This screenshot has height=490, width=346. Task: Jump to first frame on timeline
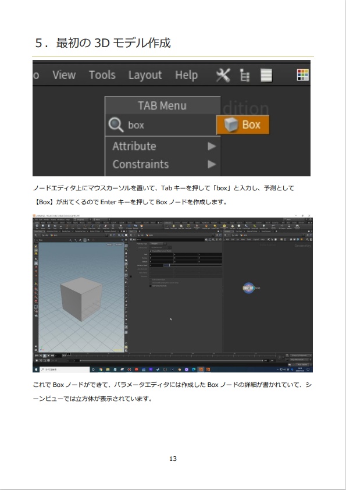37,356
